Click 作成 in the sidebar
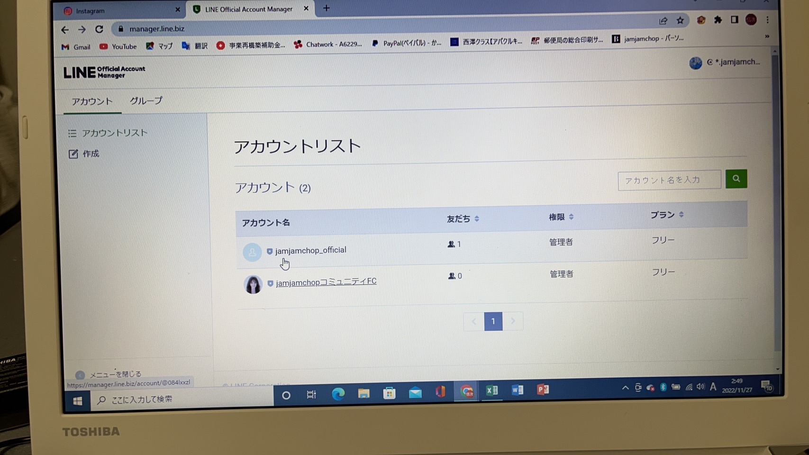Image resolution: width=809 pixels, height=455 pixels. click(x=84, y=154)
